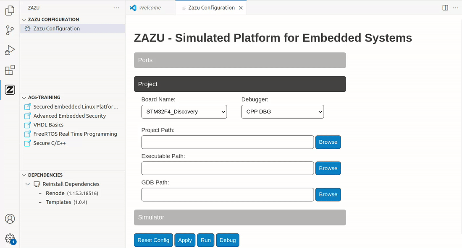
Task: Click VS Code logo on Welcome tab
Action: (133, 8)
